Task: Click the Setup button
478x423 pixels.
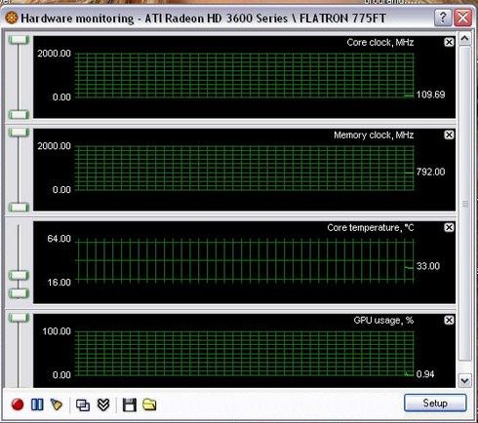Action: (435, 404)
